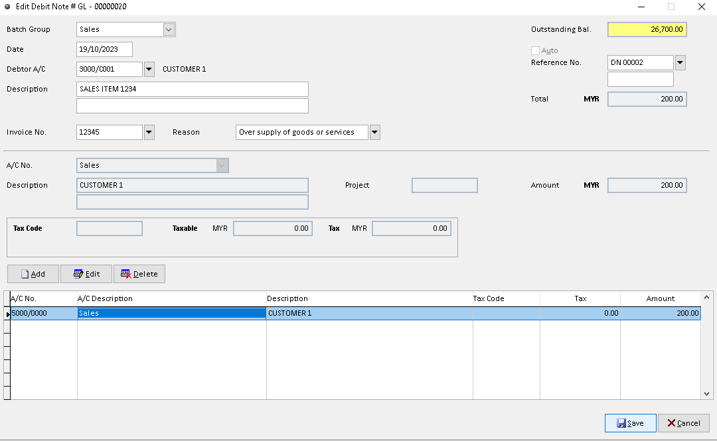Click the Description column header in grid
Image resolution: width=717 pixels, height=441 pixels.
click(370, 299)
